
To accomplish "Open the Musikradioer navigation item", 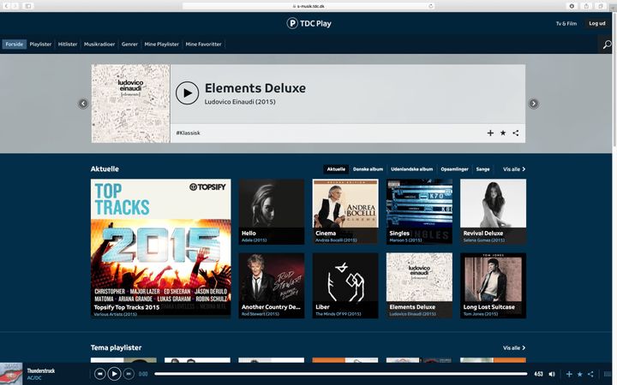I will tap(99, 44).
